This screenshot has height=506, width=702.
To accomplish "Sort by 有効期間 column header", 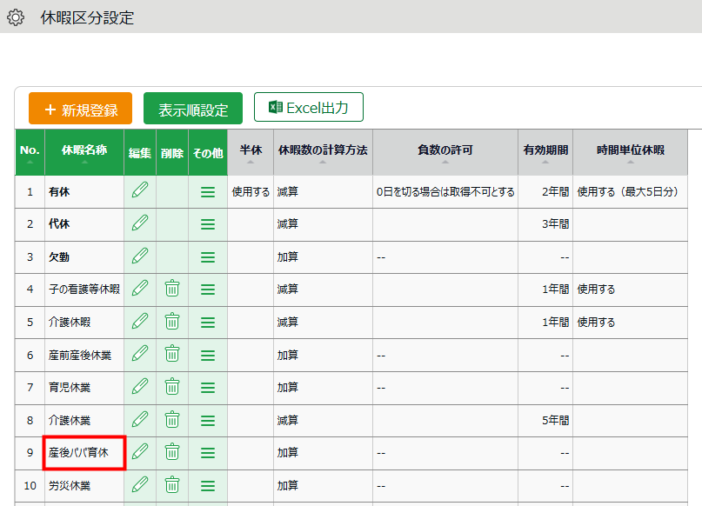I will pos(545,152).
